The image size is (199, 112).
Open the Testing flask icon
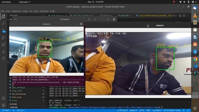tap(3, 51)
